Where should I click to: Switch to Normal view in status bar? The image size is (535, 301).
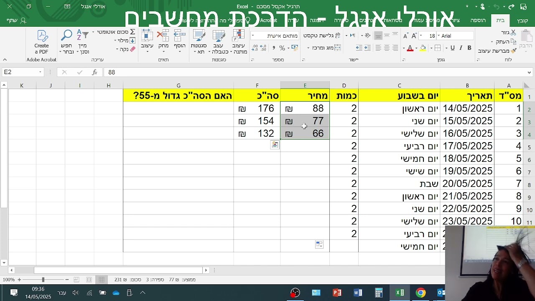click(x=102, y=279)
